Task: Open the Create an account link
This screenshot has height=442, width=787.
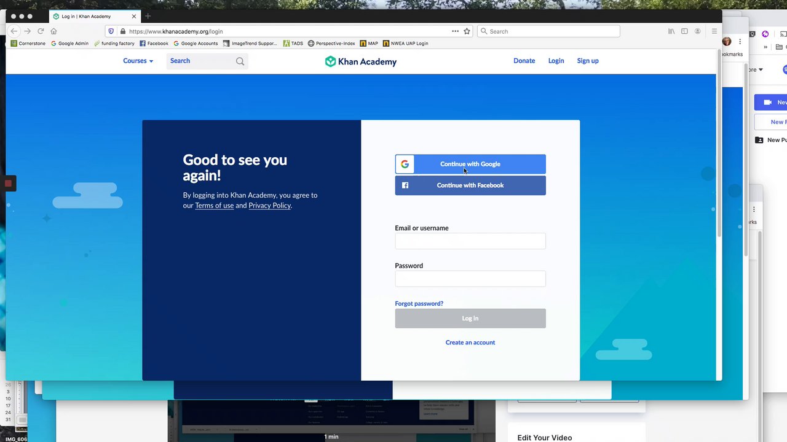Action: click(470, 343)
